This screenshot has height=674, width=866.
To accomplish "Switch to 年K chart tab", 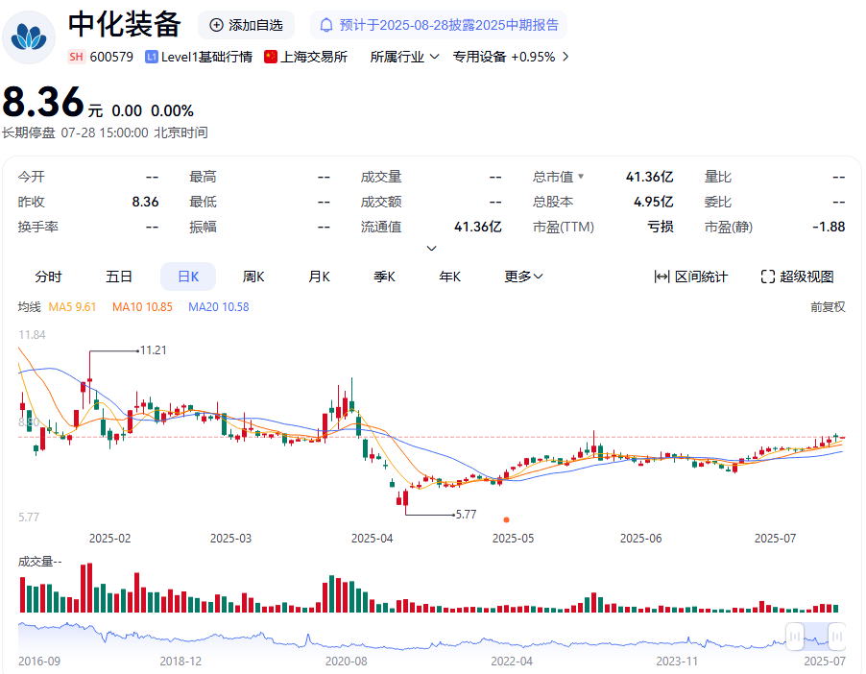I will click(450, 277).
